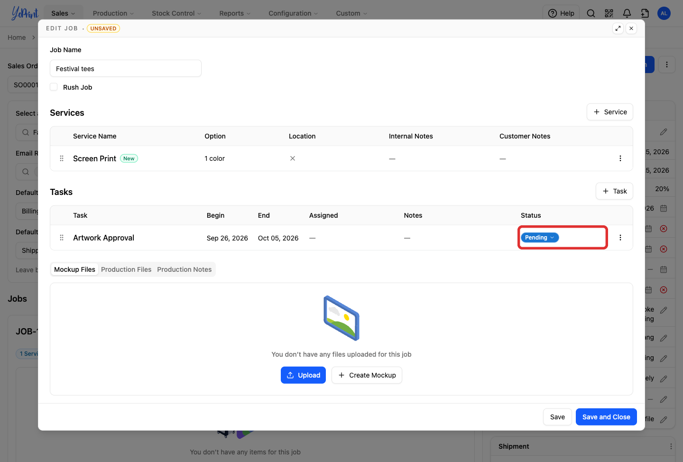Open the QR code scanner icon
This screenshot has height=462, width=683.
click(x=609, y=13)
